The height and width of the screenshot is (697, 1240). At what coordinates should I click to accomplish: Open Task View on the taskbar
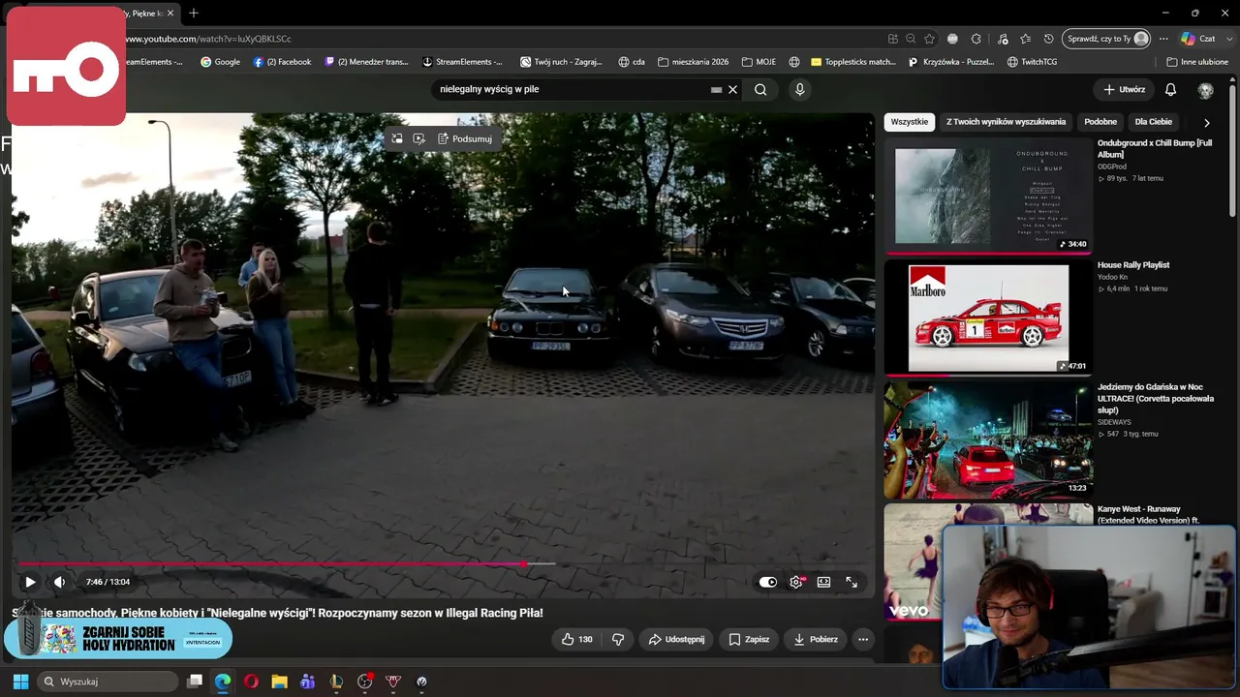tap(195, 682)
